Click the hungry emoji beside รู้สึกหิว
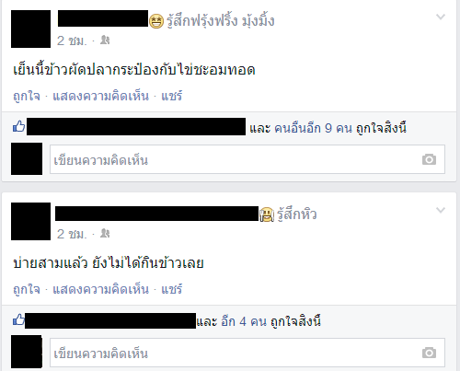The height and width of the screenshot is (371, 460). (x=267, y=214)
